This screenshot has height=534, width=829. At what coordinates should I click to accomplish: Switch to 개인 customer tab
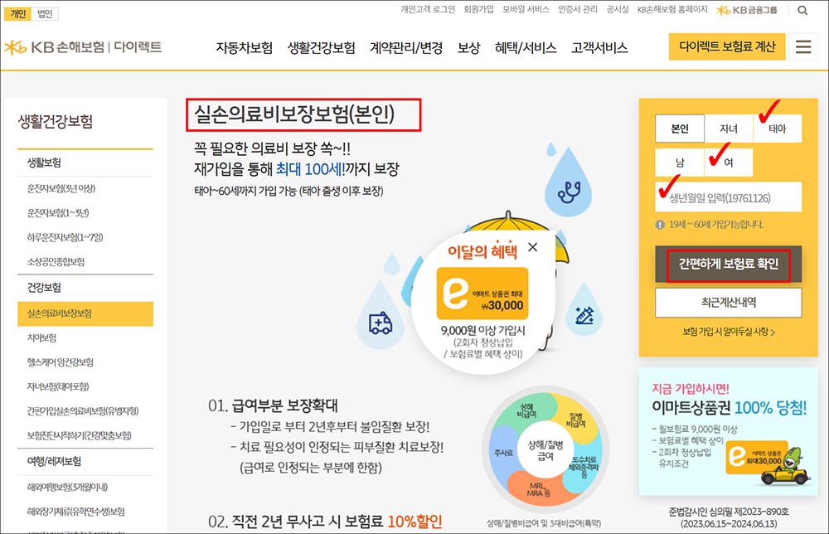point(17,13)
